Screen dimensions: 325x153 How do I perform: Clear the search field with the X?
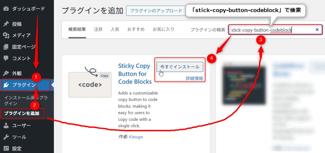click(317, 30)
